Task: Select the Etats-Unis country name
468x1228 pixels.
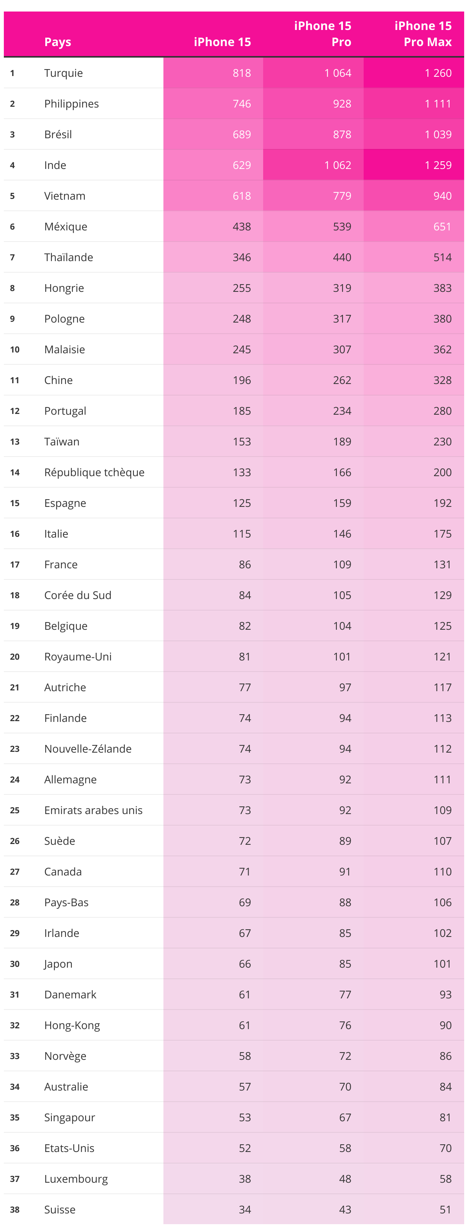Action: pyautogui.click(x=69, y=1148)
